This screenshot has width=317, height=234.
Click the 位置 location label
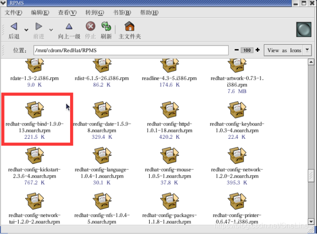[20, 50]
